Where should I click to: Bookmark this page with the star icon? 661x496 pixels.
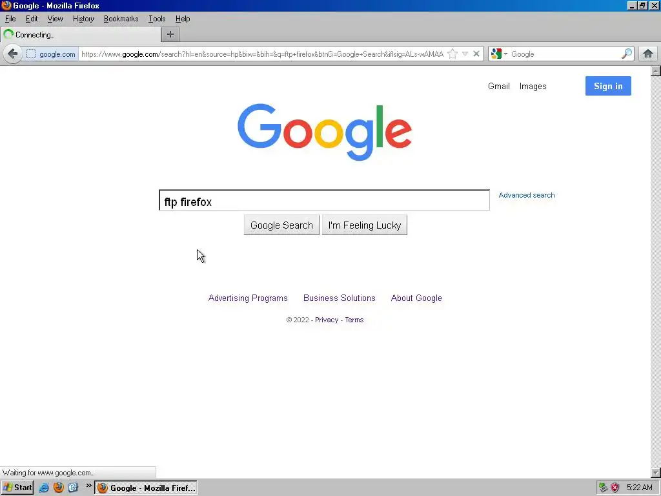453,54
